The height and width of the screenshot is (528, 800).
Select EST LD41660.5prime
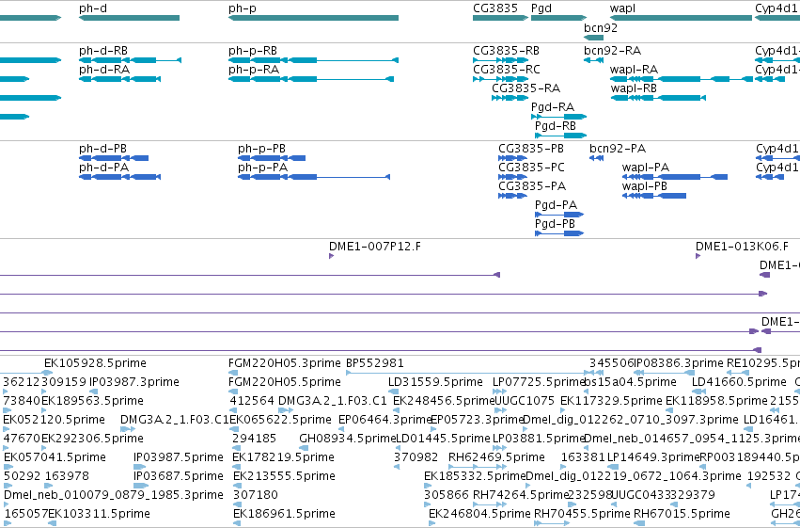(739, 382)
